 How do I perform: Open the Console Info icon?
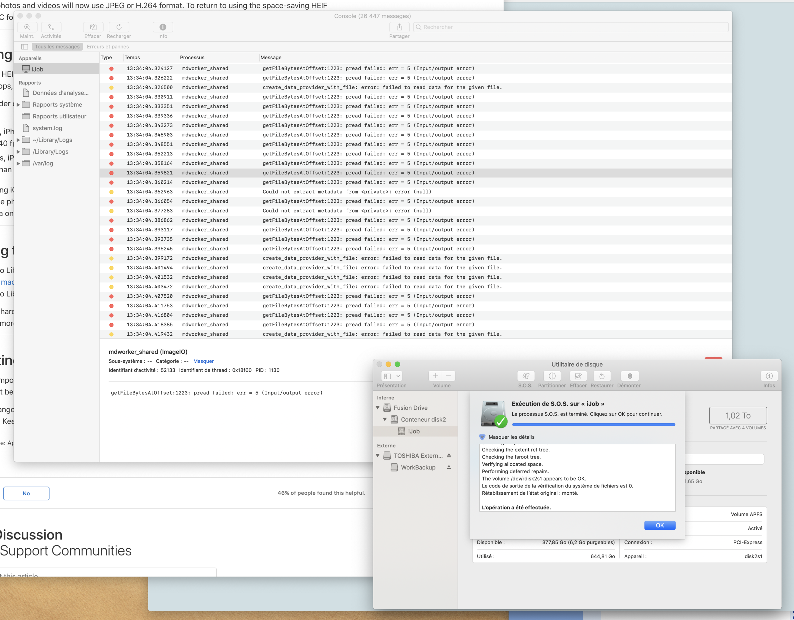point(163,27)
